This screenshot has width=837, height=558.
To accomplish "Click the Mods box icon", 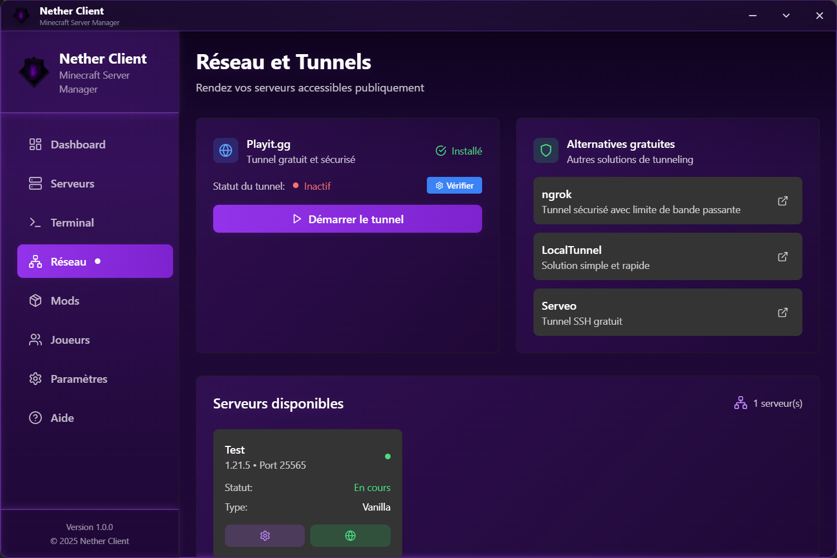I will pyautogui.click(x=35, y=300).
